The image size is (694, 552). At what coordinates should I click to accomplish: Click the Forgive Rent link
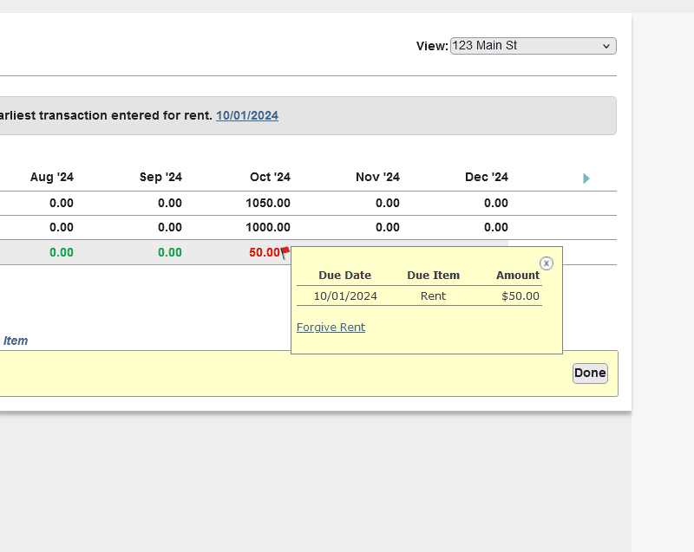331,327
